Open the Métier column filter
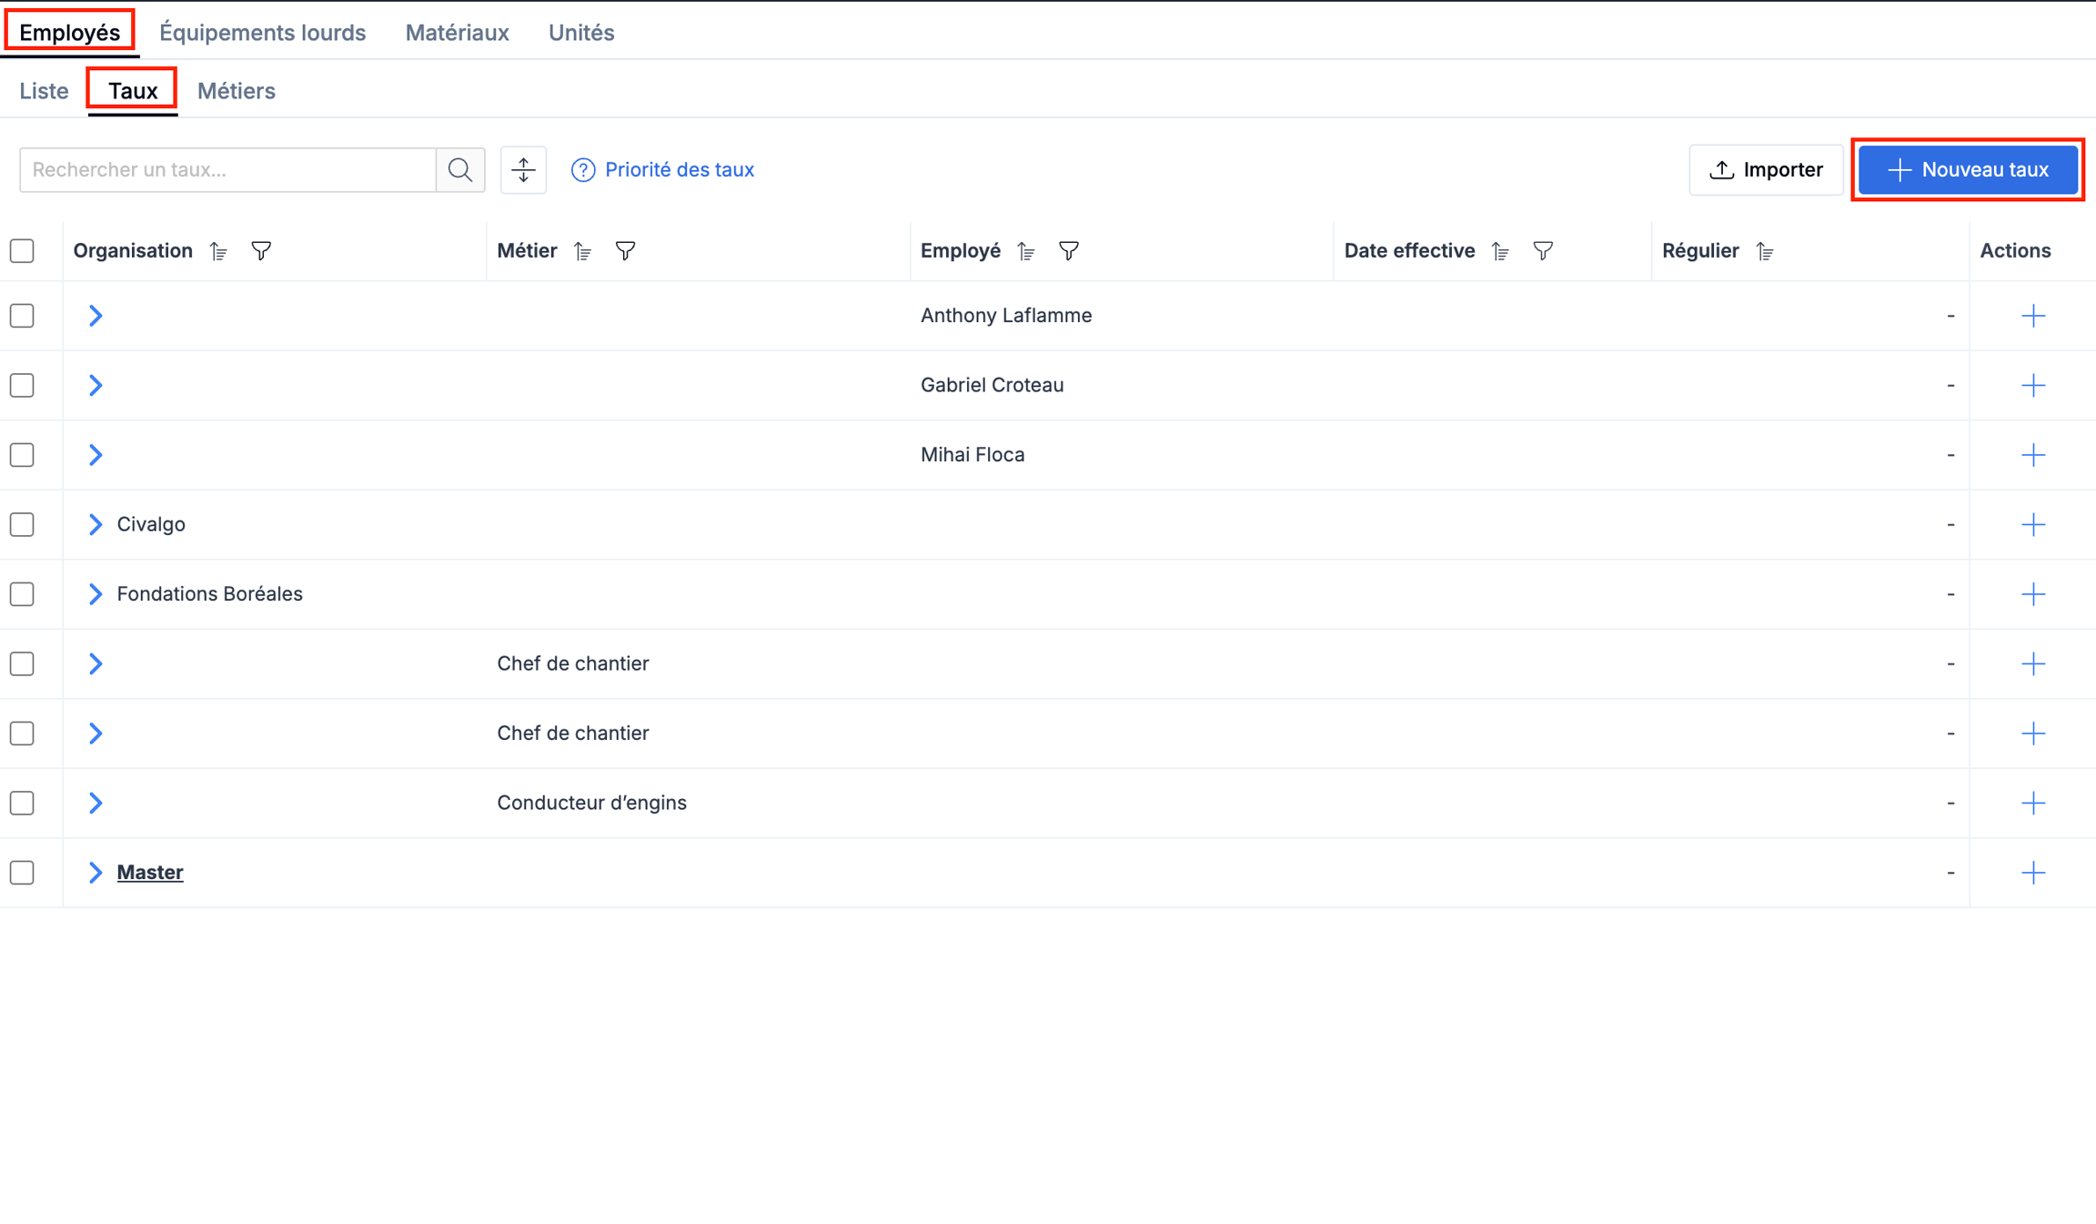 click(625, 251)
